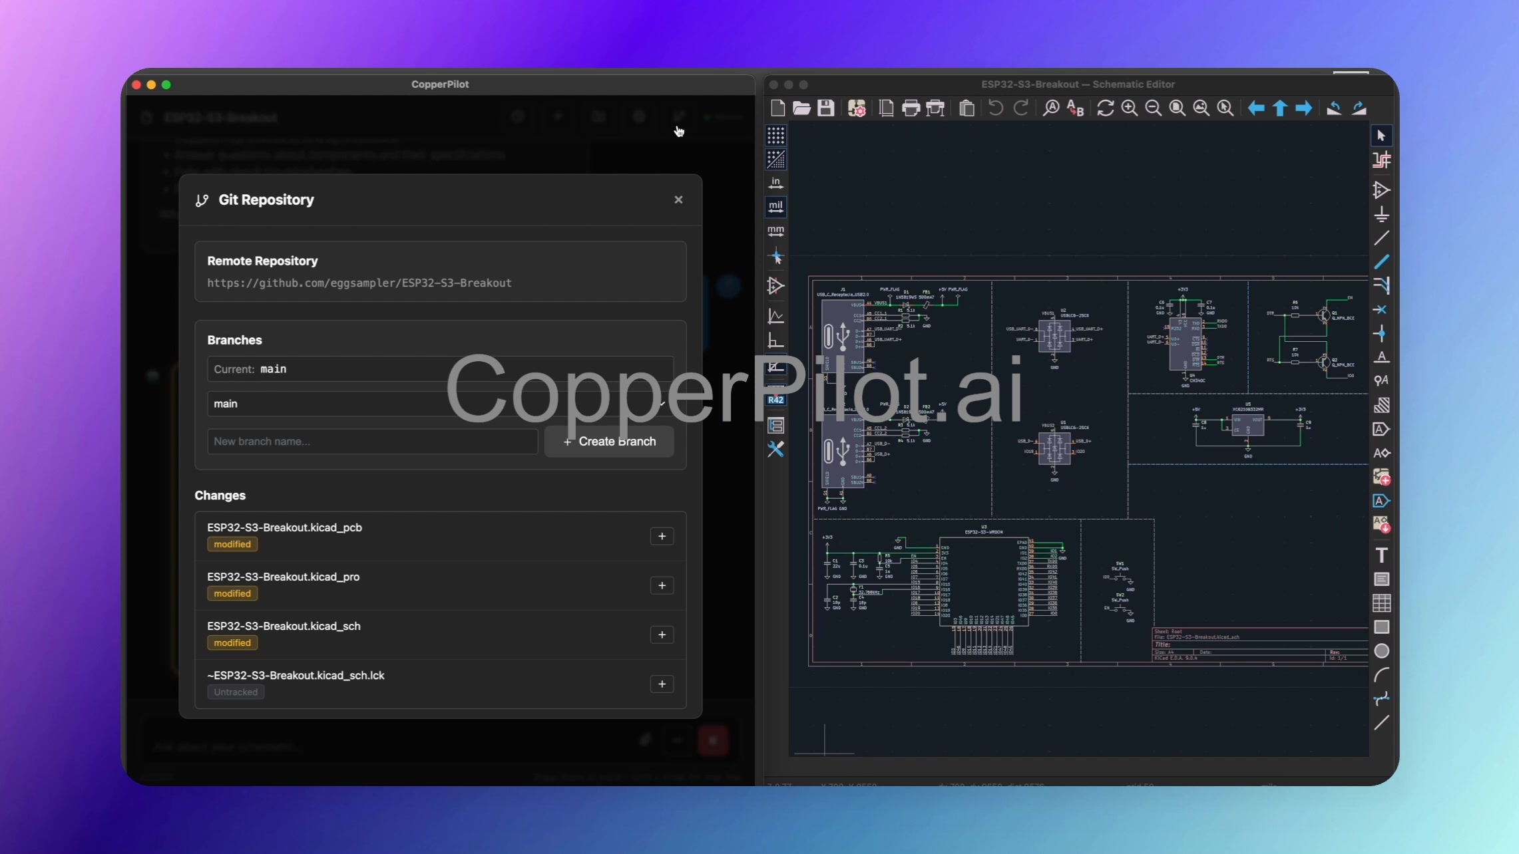Select the Draw Circle tool
Screen dimensions: 1519x854
(1381, 651)
